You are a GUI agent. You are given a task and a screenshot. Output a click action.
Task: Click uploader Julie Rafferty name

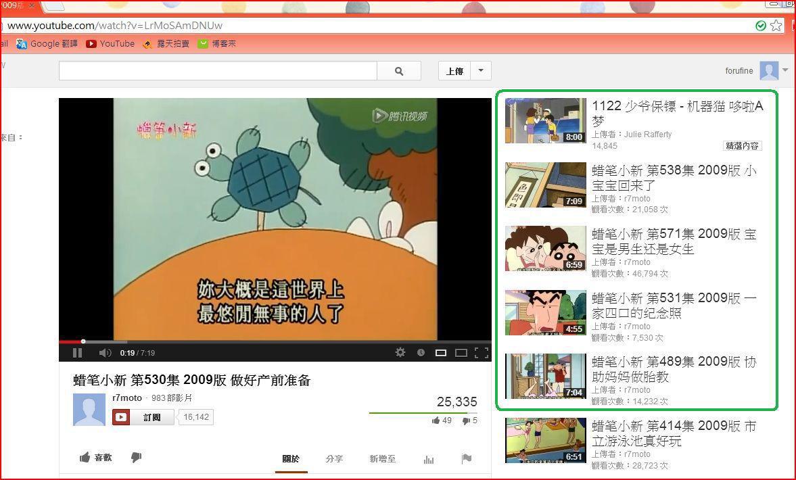click(x=647, y=135)
